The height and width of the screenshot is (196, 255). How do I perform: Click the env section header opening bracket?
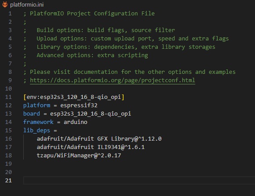click(25, 97)
